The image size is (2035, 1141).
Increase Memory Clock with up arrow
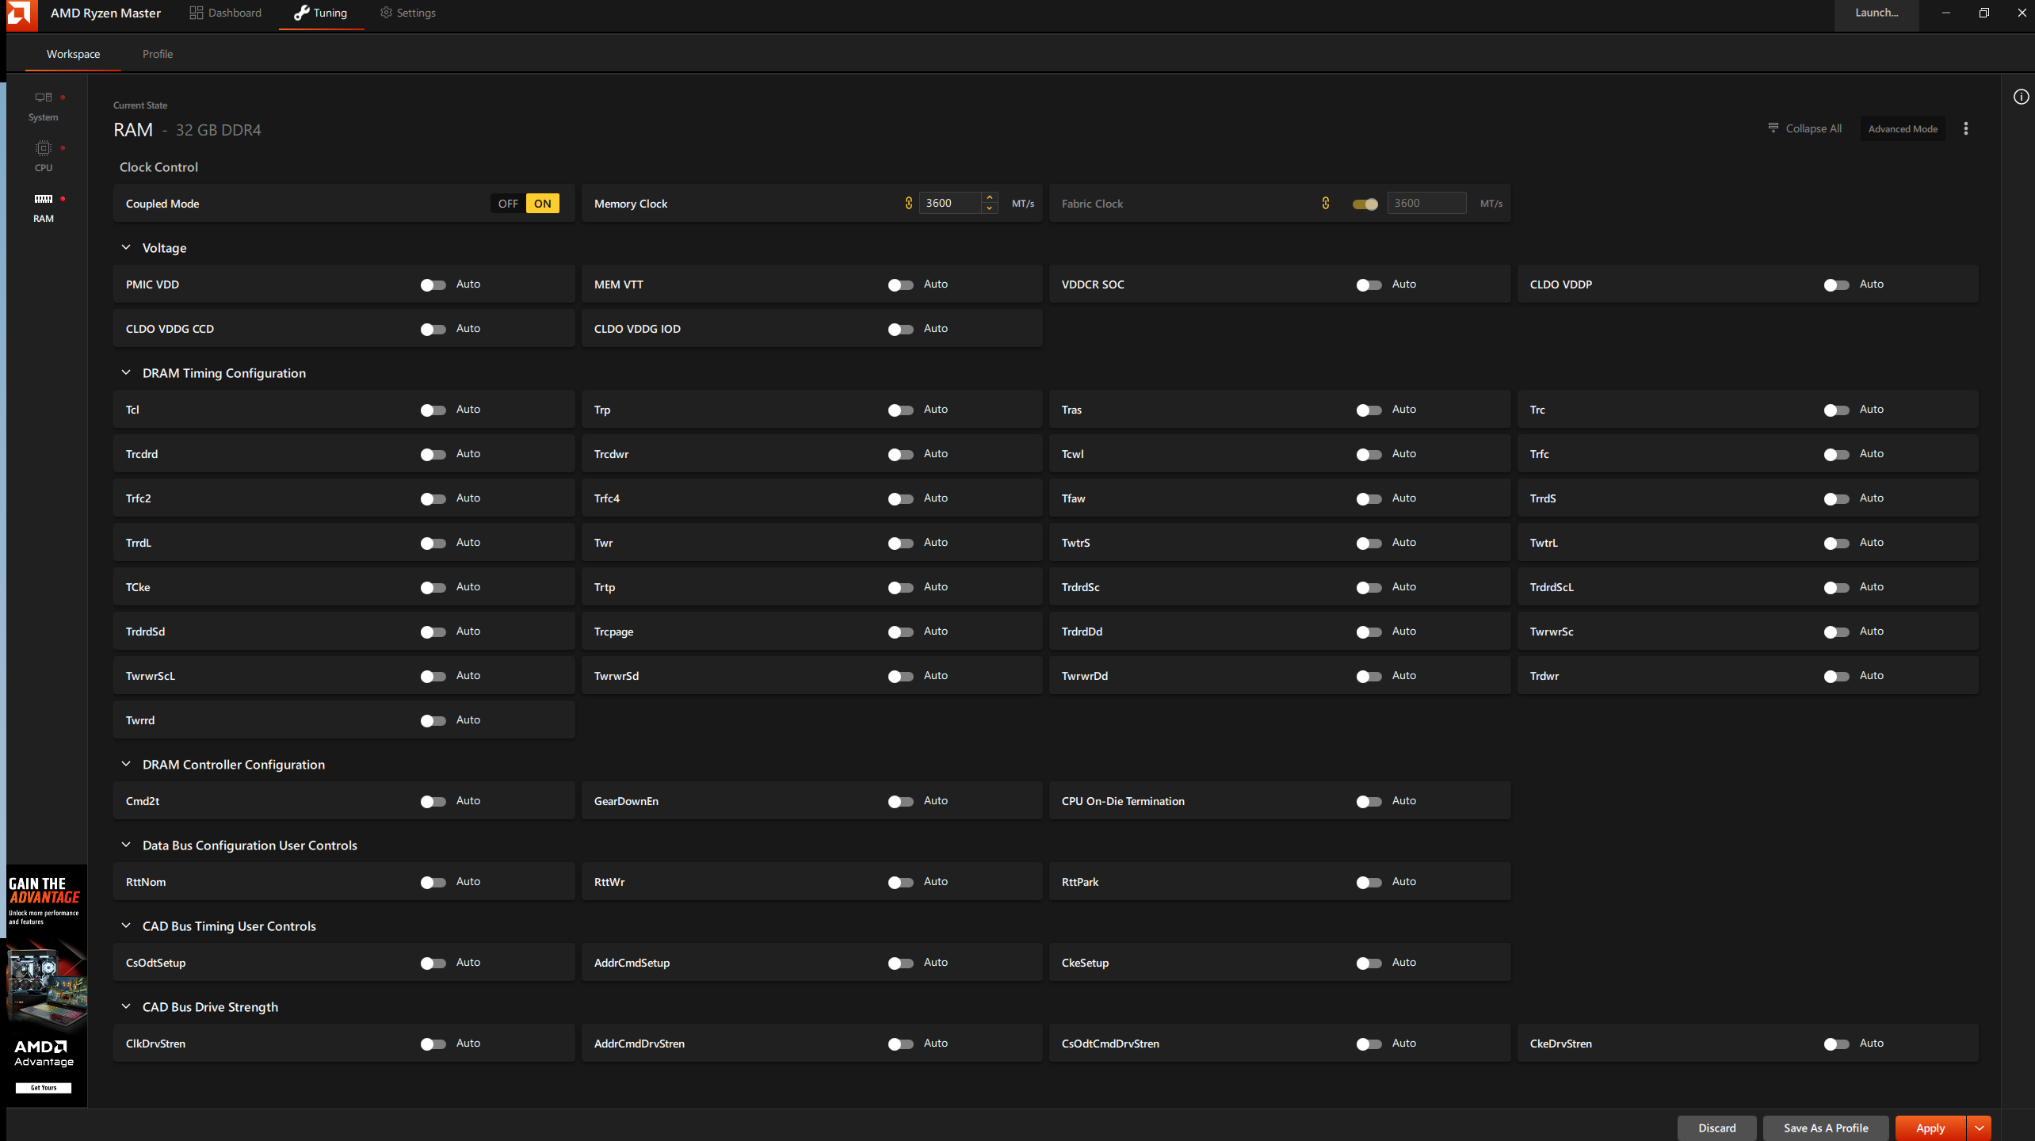point(990,197)
